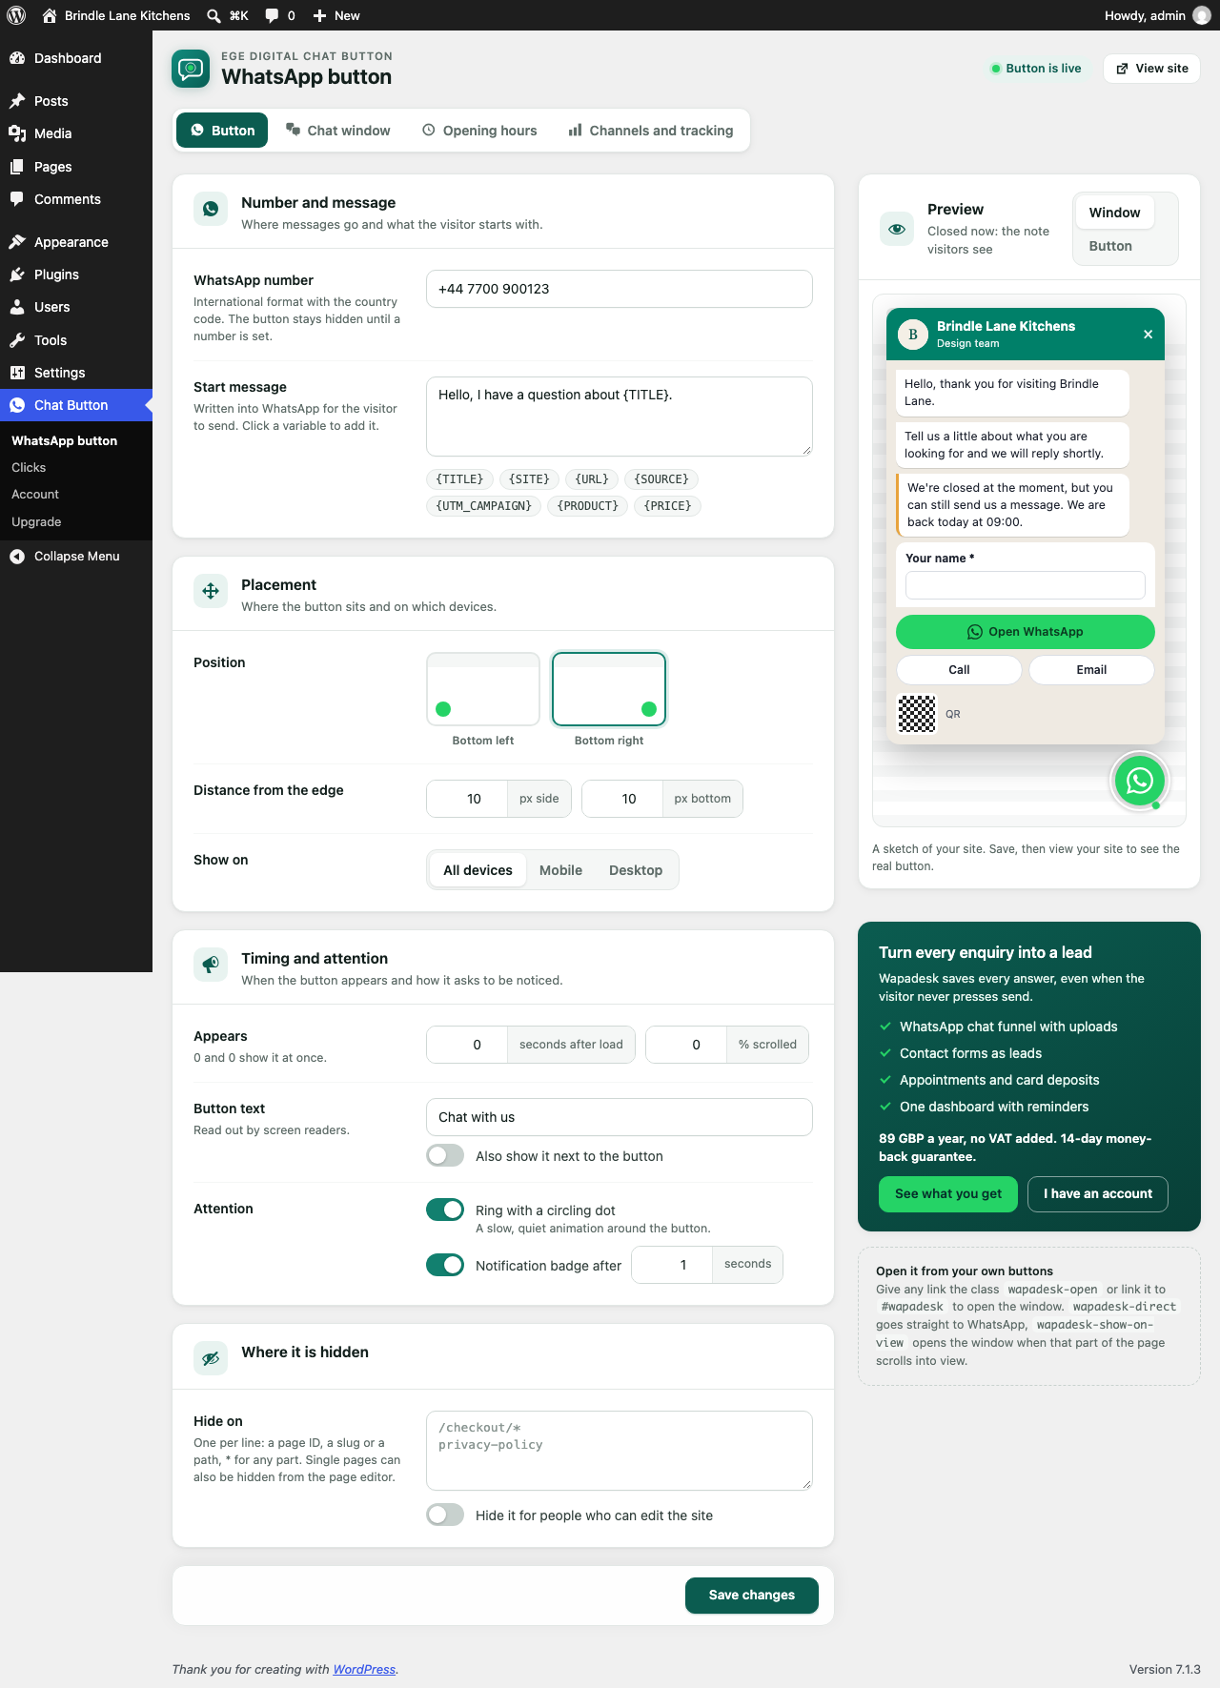Click the Collapse Menu arrow icon
1220x1688 pixels.
pos(17,557)
